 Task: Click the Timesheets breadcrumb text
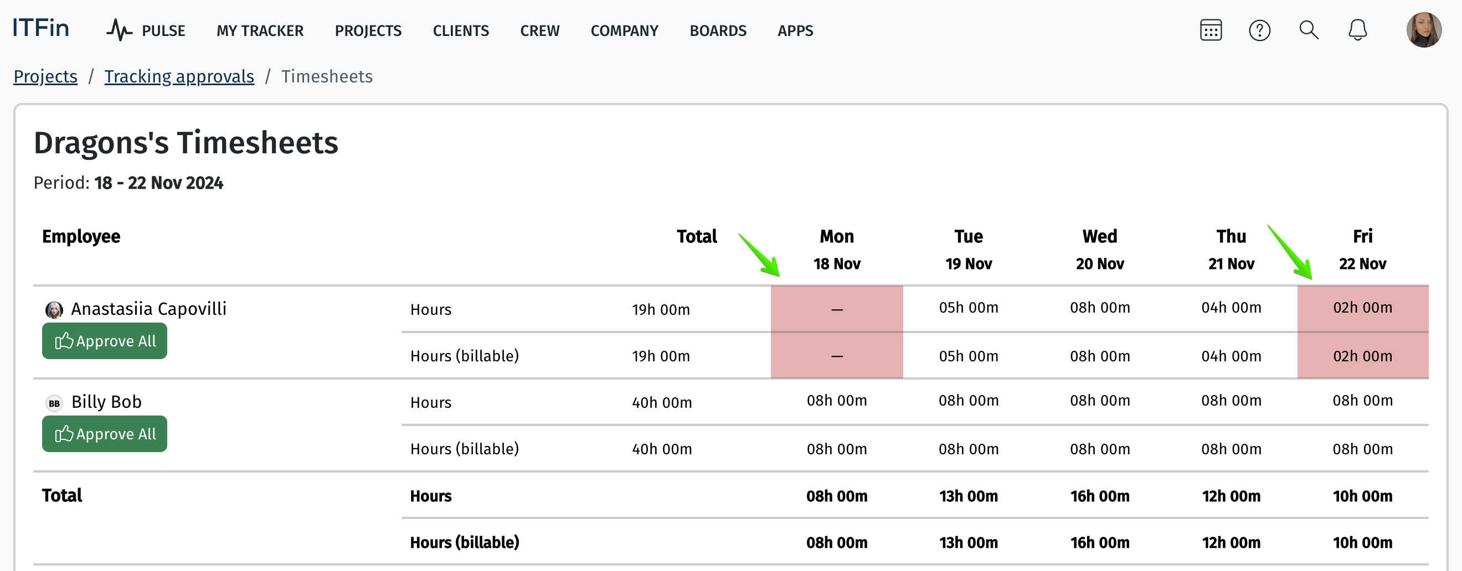click(327, 76)
